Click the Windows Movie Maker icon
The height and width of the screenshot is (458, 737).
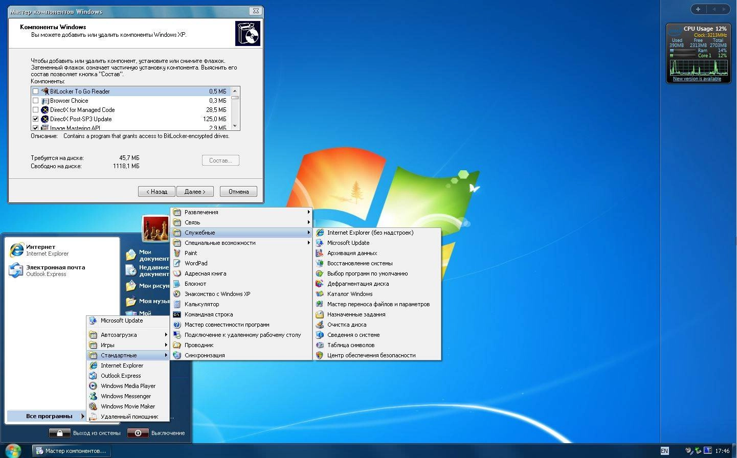click(93, 406)
